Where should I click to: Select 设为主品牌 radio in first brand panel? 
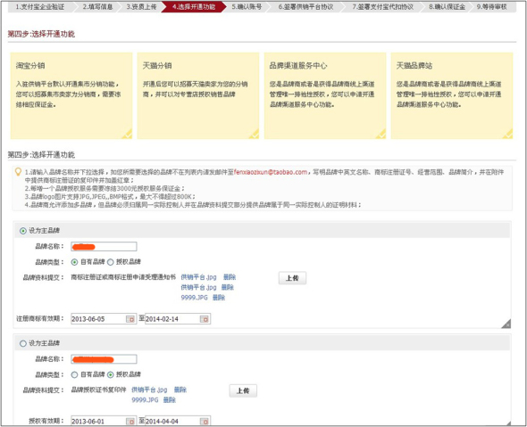click(x=23, y=231)
